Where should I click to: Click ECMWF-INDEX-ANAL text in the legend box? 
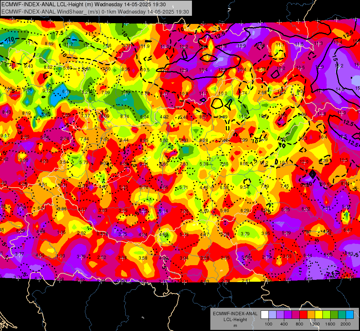235,314
